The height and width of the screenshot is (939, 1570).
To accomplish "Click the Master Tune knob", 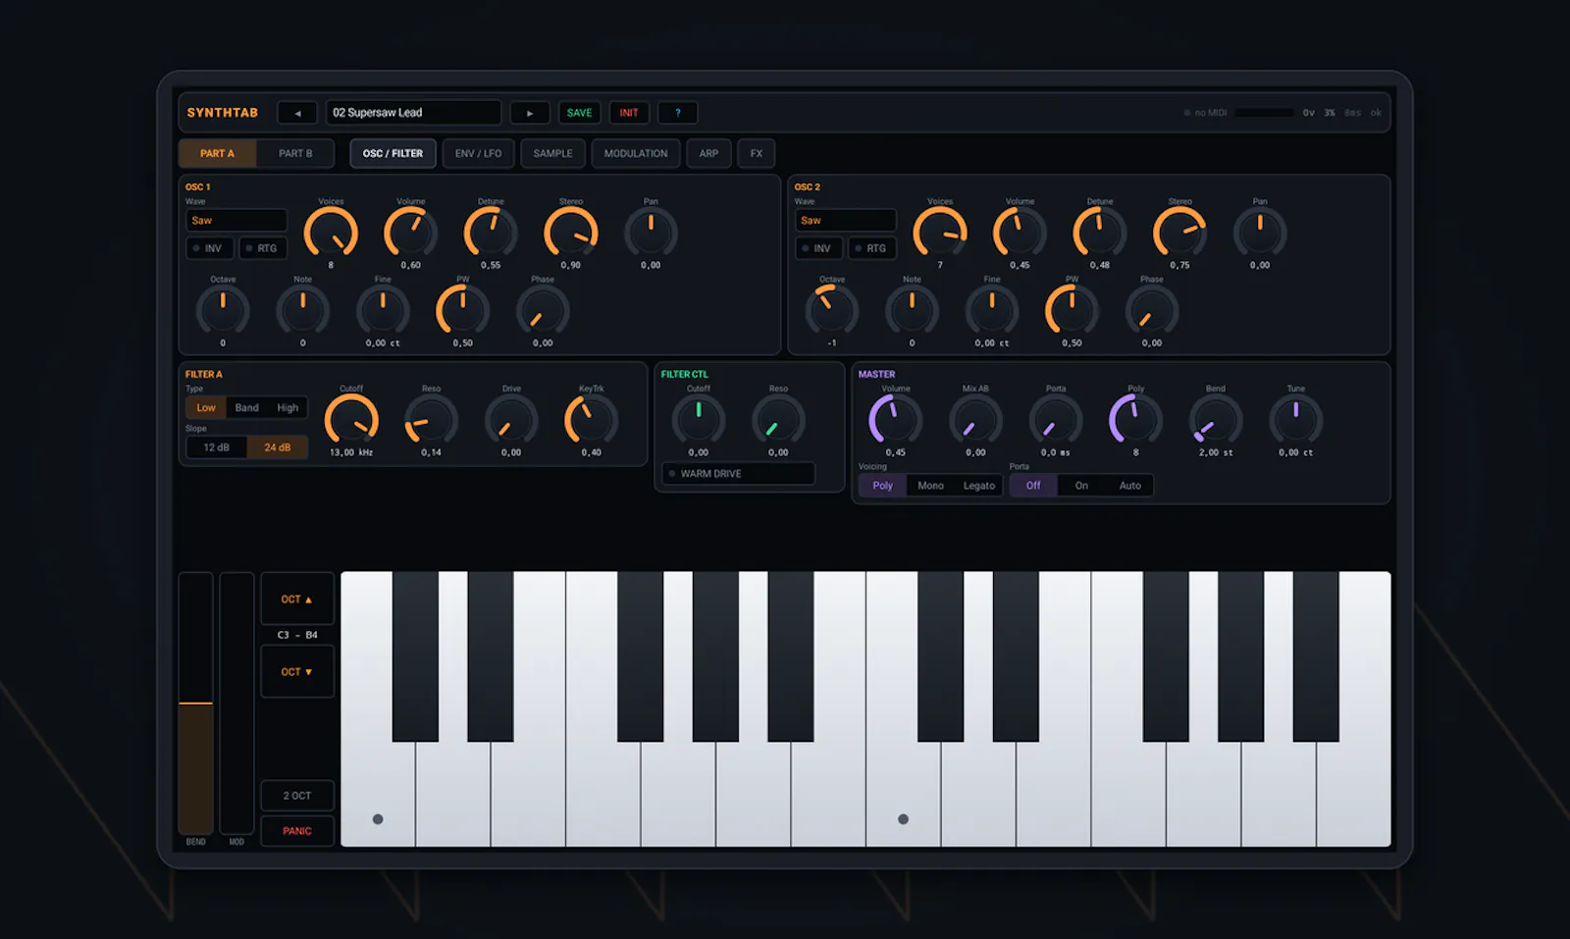I will coord(1295,421).
